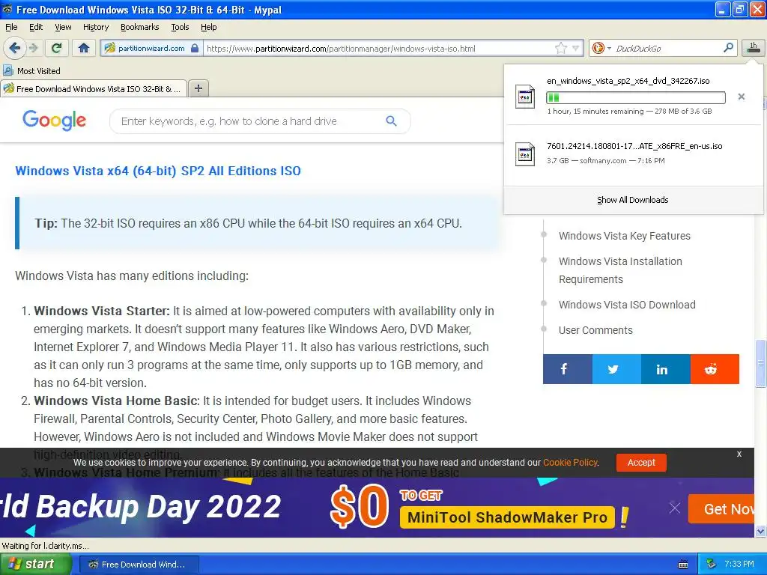The height and width of the screenshot is (575, 767).
Task: Click the en_windows_vista_sp2 file icon
Action: (525, 97)
